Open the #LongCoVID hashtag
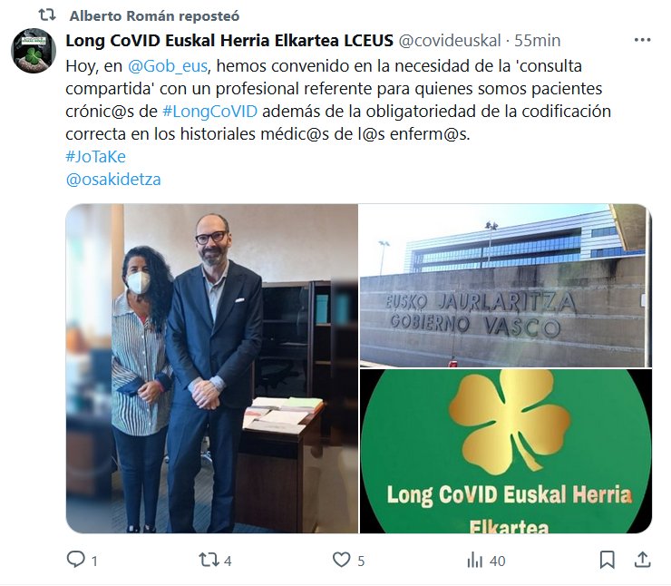The width and height of the screenshot is (671, 586). click(210, 112)
